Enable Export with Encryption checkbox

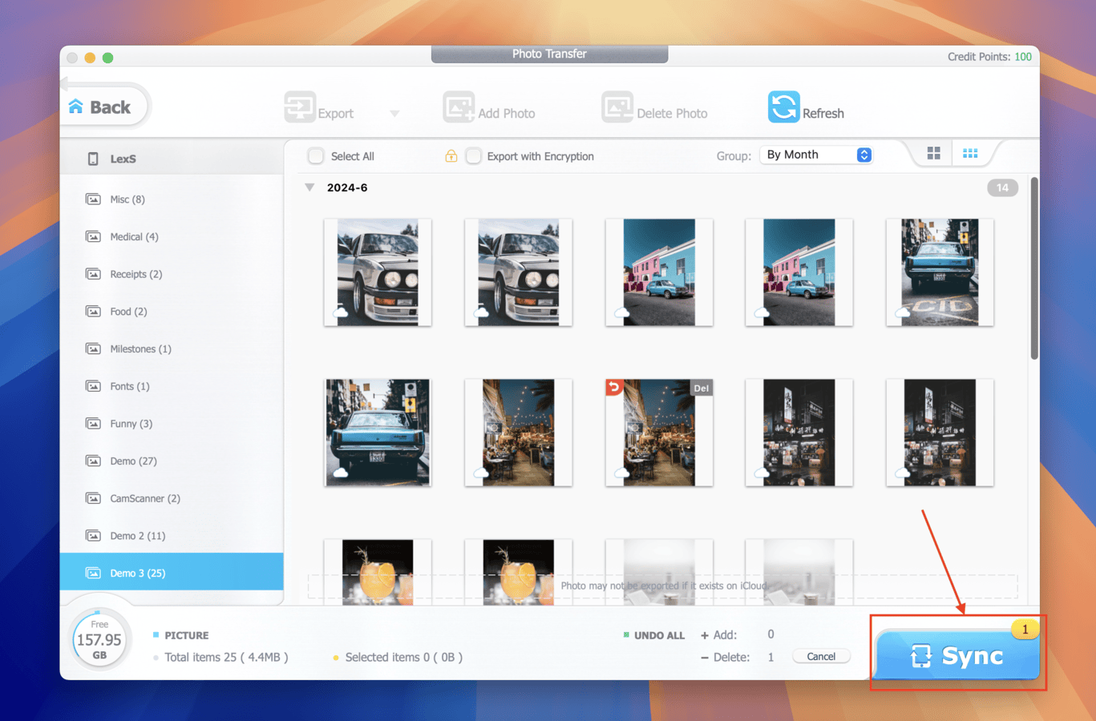(x=474, y=155)
